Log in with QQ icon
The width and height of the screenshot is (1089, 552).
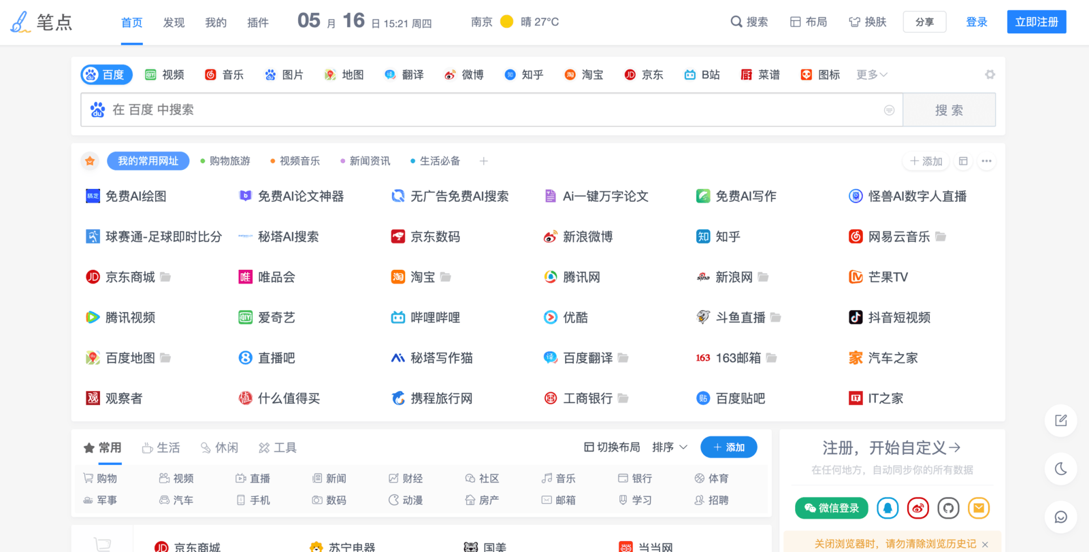(x=888, y=508)
